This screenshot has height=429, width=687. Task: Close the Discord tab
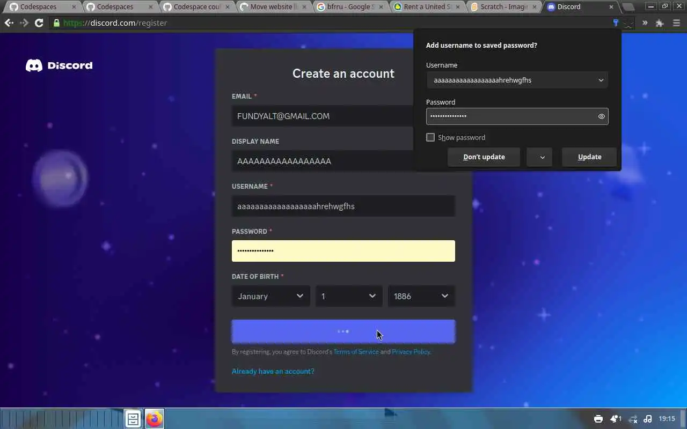(x=611, y=7)
